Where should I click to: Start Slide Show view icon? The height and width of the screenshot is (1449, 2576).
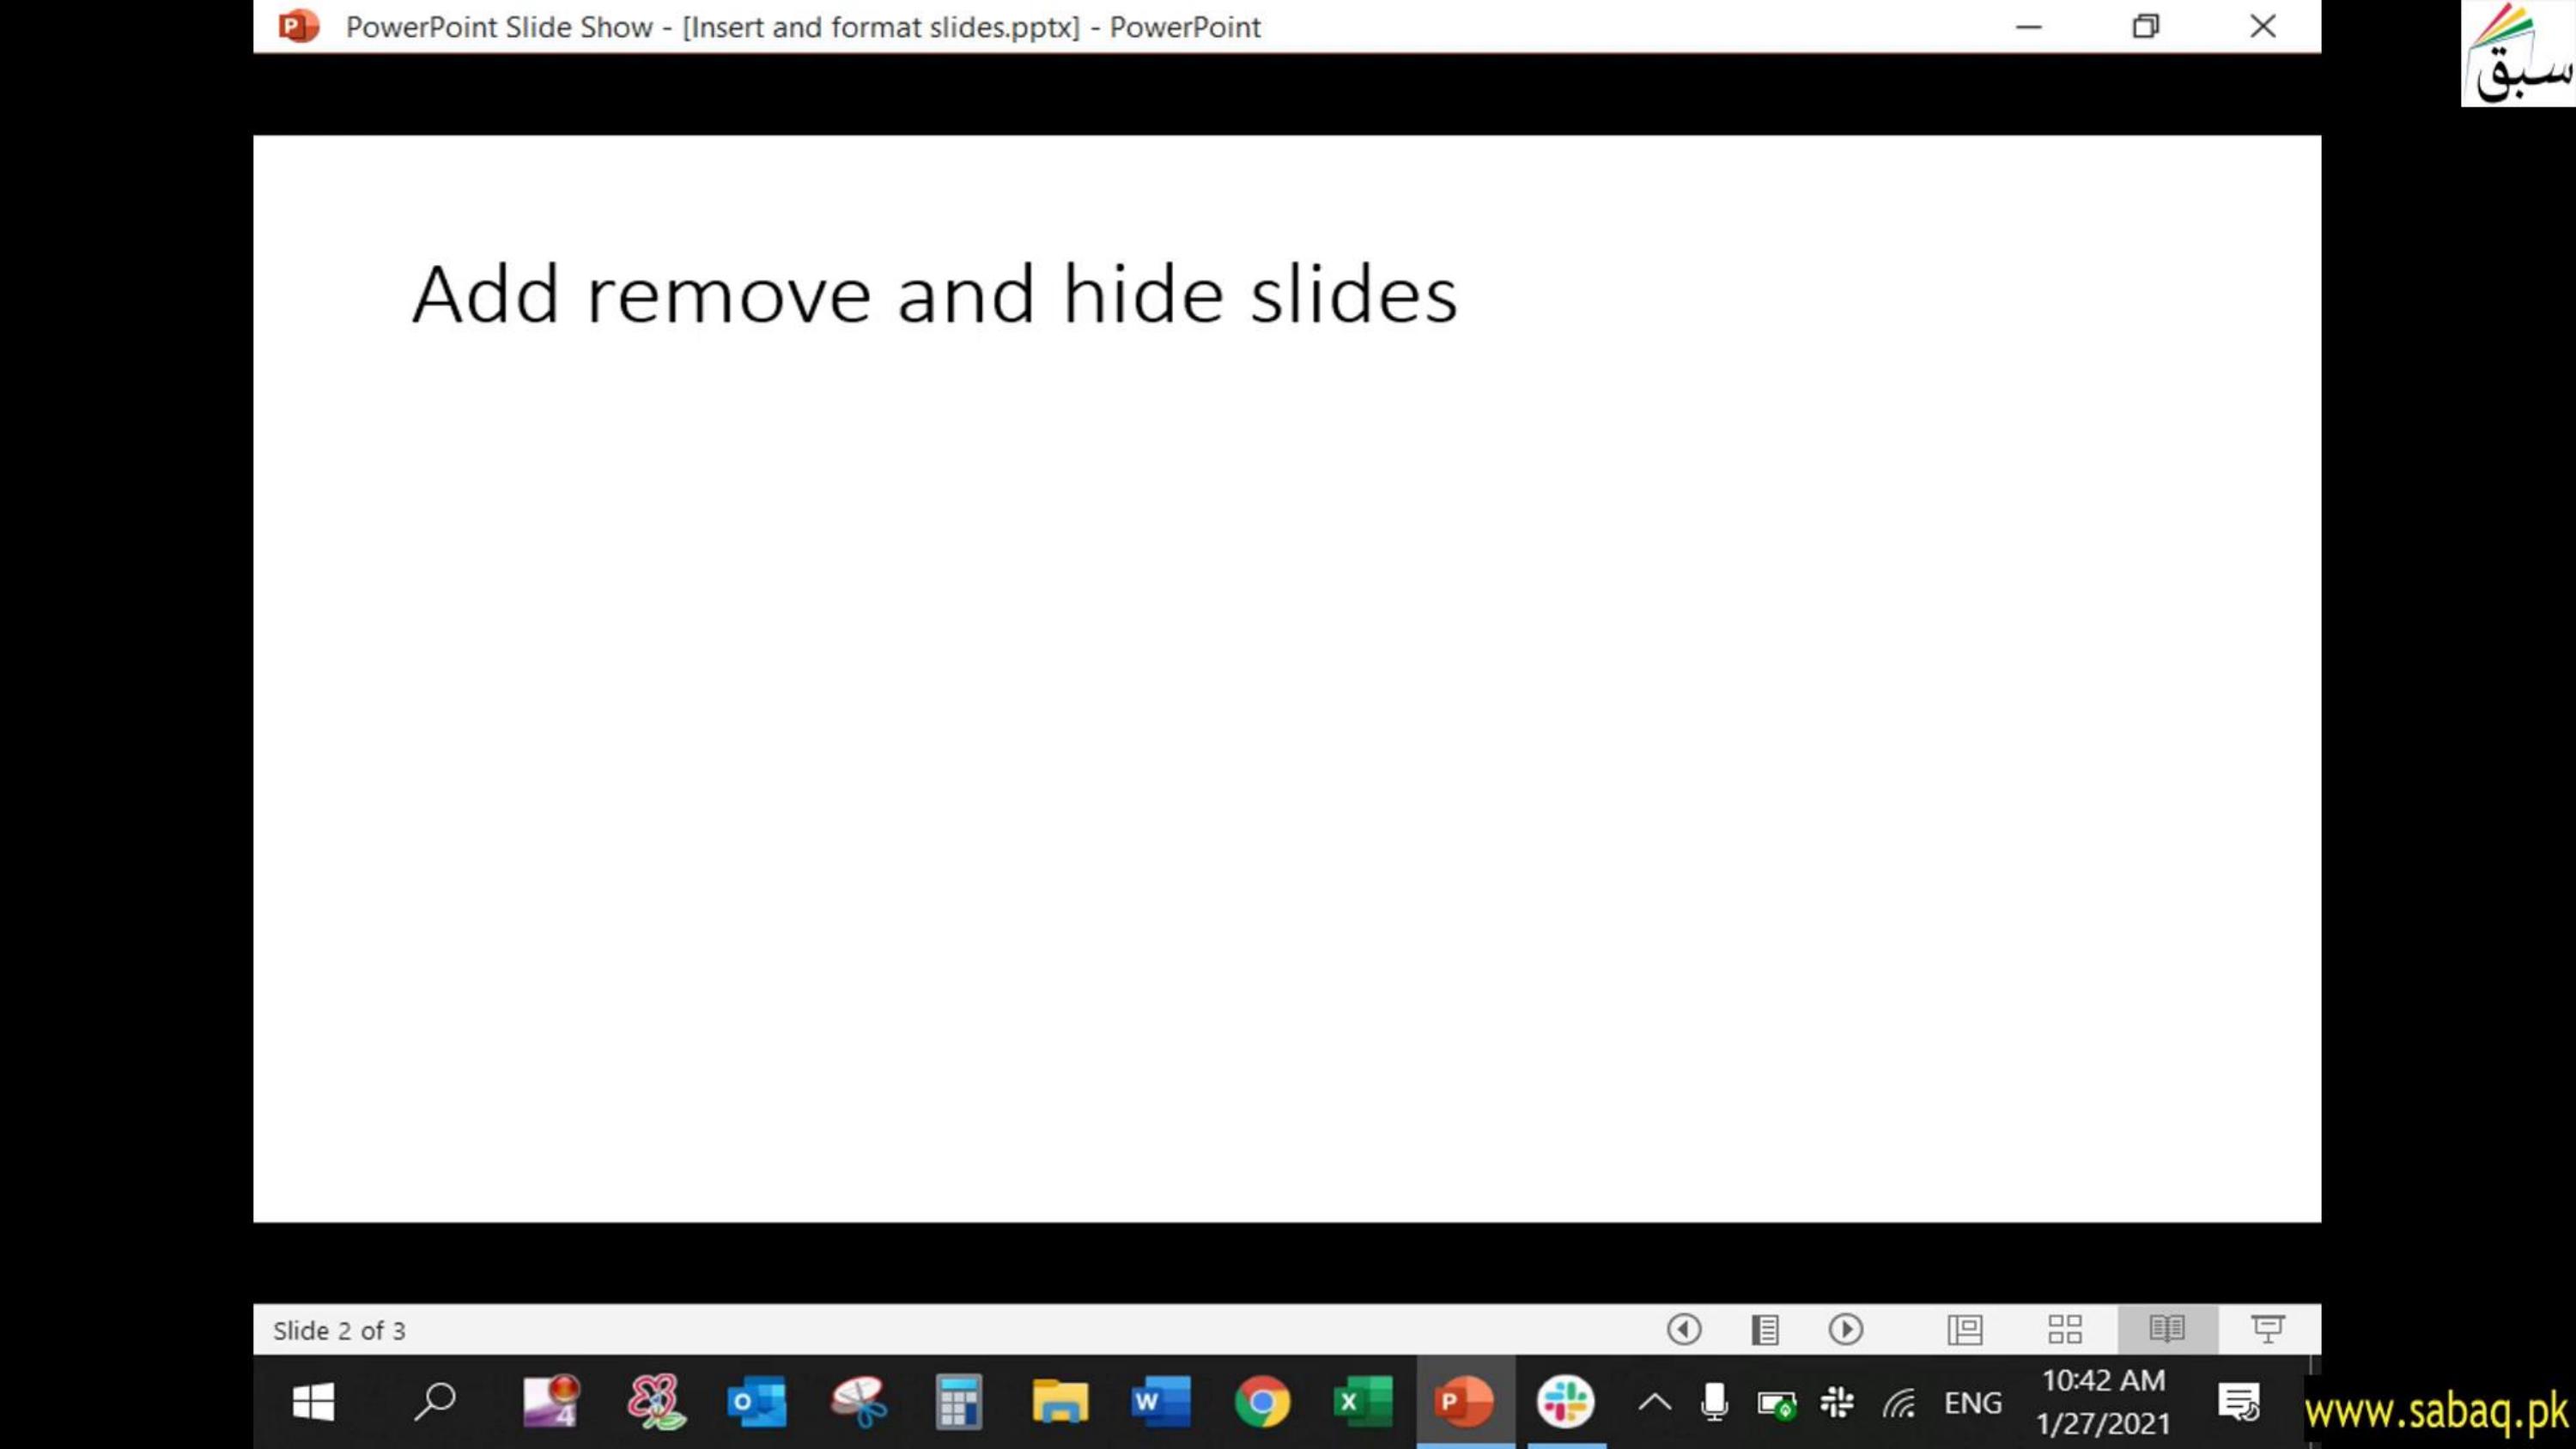pyautogui.click(x=2267, y=1329)
